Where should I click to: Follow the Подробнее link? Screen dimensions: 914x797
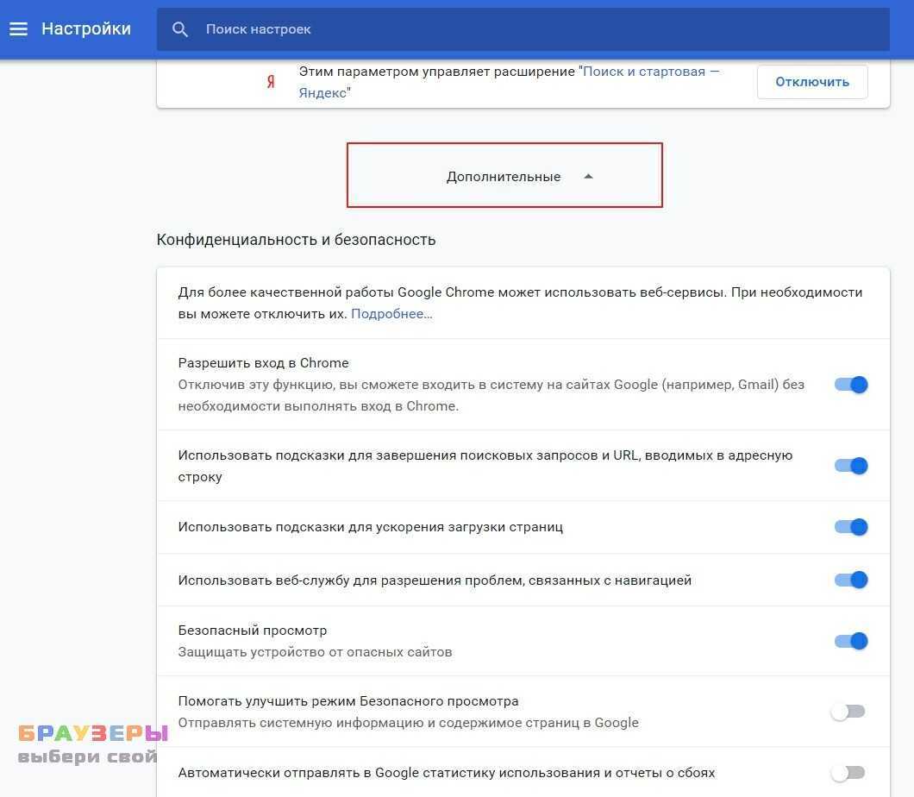point(391,314)
